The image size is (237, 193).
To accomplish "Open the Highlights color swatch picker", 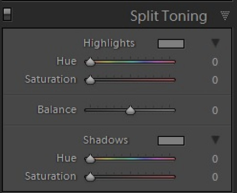I will (171, 44).
